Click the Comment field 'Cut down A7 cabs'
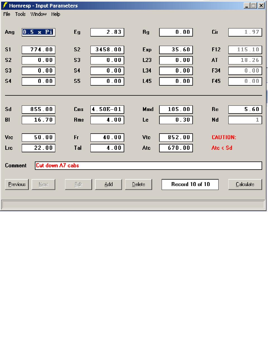 click(149, 166)
